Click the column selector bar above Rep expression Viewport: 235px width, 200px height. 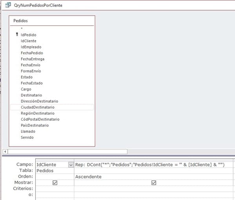154,160
